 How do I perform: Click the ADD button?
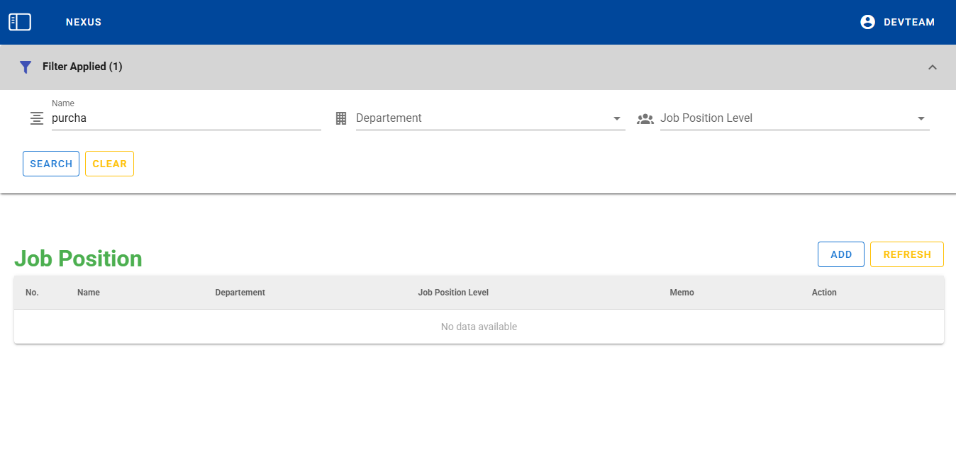pyautogui.click(x=840, y=254)
